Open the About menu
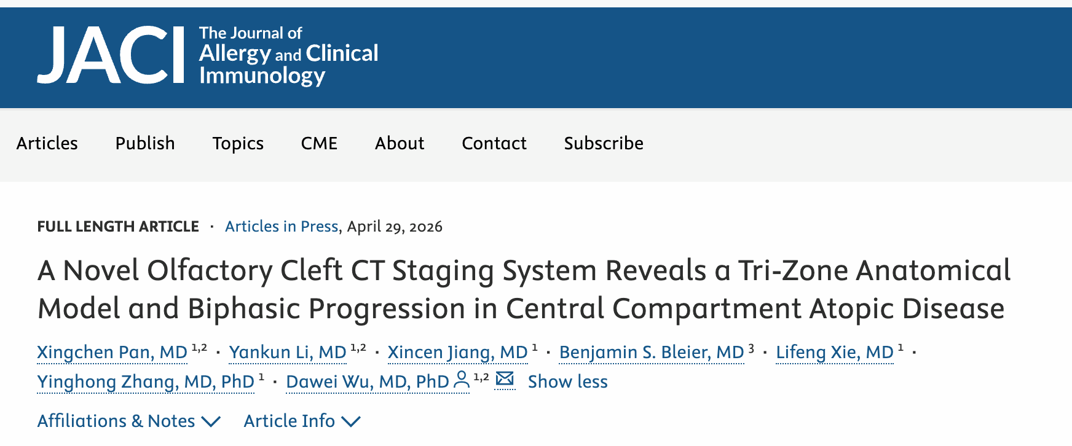1072x446 pixels. pos(400,143)
